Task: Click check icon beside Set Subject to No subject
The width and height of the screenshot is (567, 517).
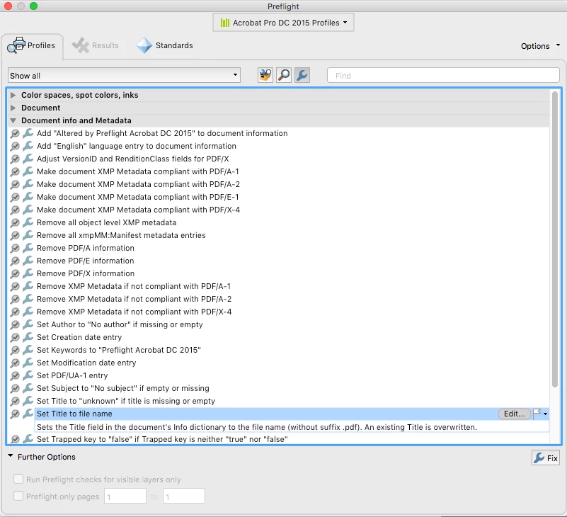Action: point(15,388)
